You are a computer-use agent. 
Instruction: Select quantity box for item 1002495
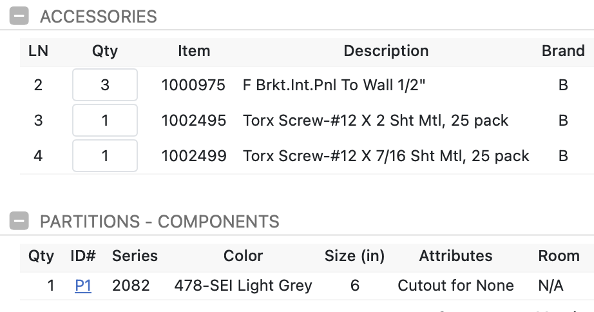pos(105,121)
